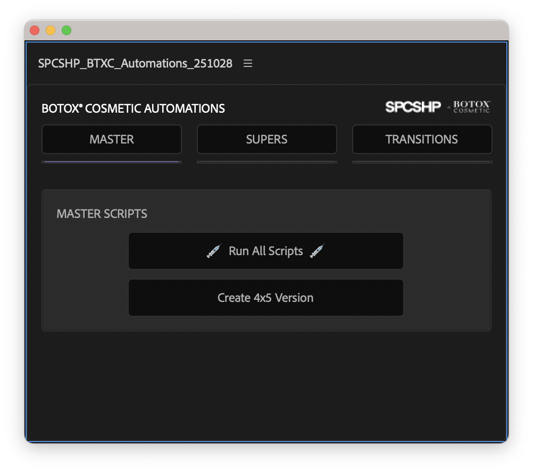Switch to the TRANSITIONS tab

click(422, 139)
